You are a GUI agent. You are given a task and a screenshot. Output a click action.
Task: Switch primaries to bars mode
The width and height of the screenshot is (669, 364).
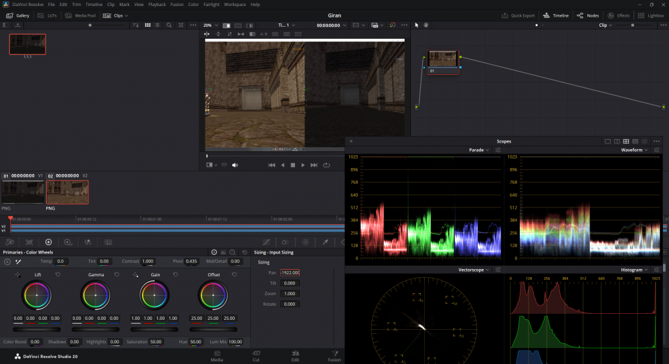tap(223, 252)
